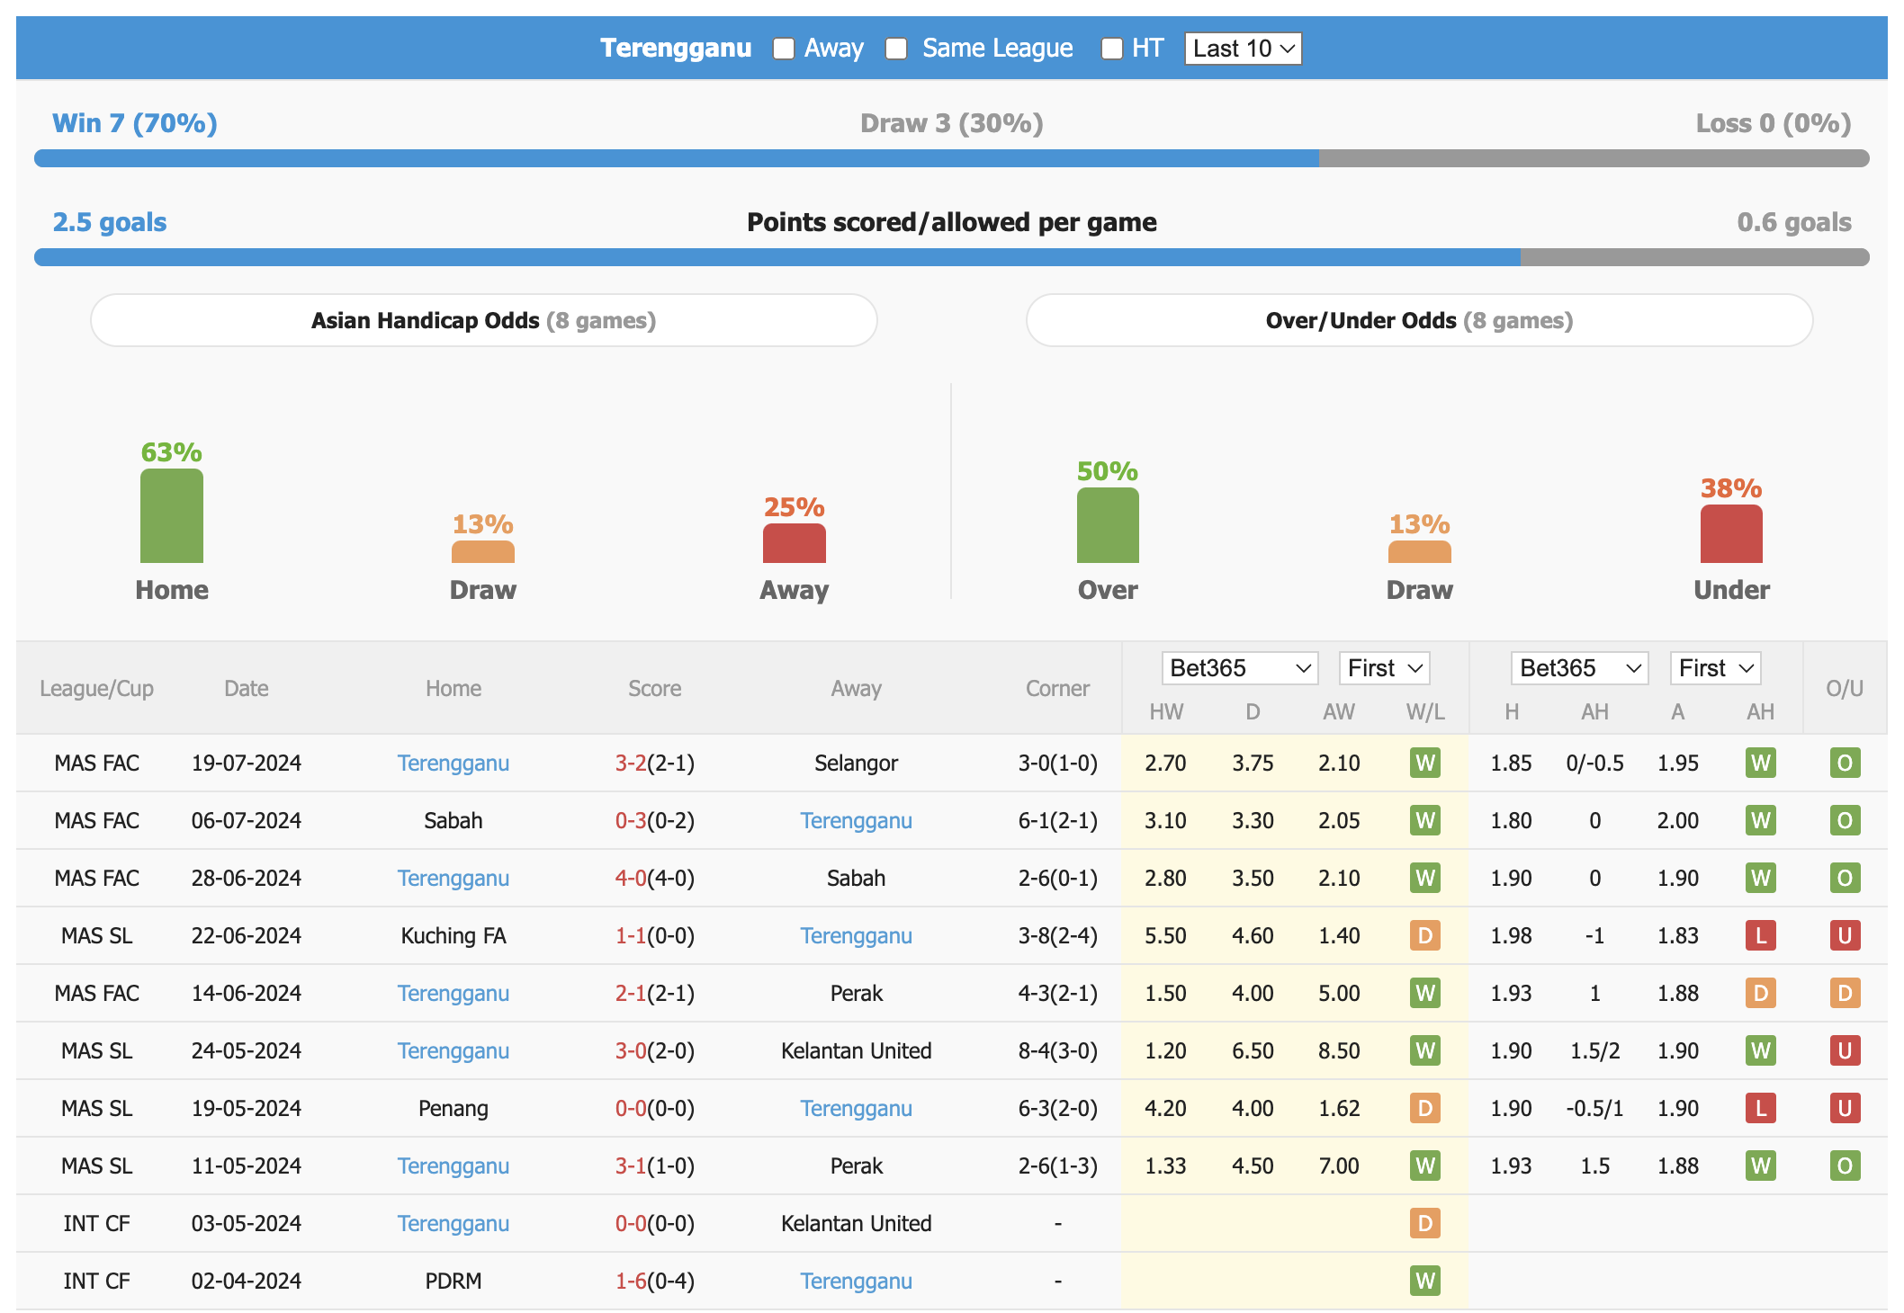Click red U badge in Penang row
1904x1313 pixels.
pyautogui.click(x=1845, y=1108)
